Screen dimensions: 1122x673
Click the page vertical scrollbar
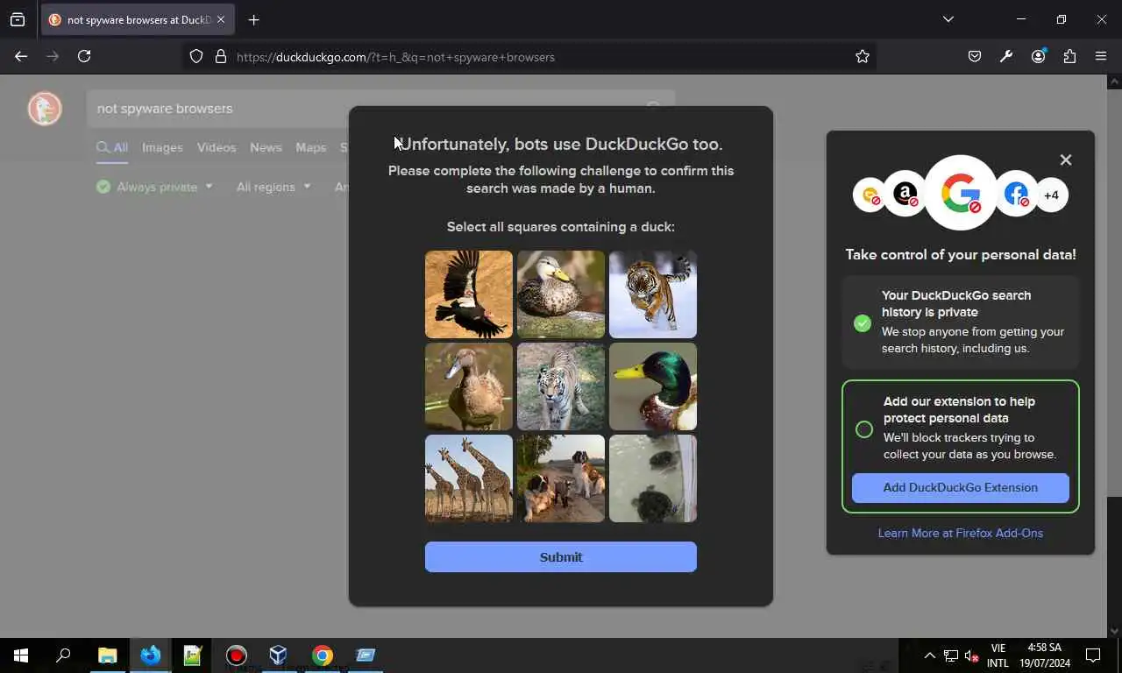pyautogui.click(x=1114, y=355)
